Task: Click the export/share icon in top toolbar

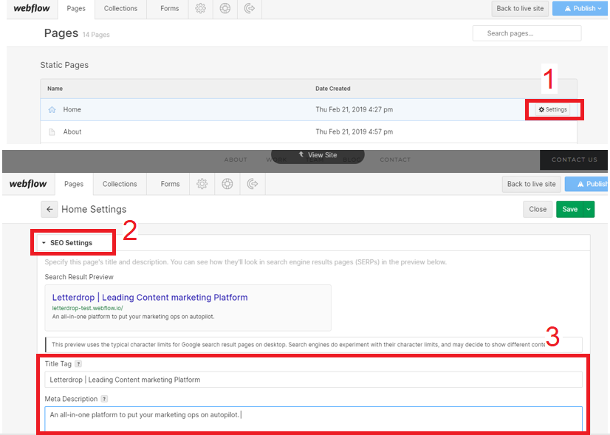Action: tap(249, 9)
